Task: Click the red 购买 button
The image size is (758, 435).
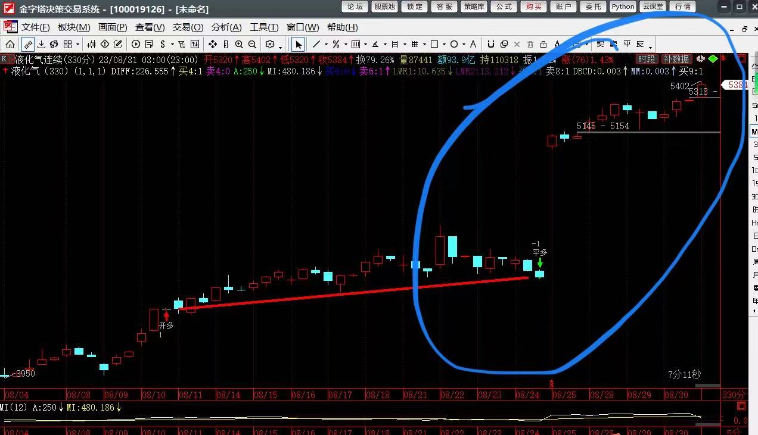Action: pyautogui.click(x=533, y=7)
